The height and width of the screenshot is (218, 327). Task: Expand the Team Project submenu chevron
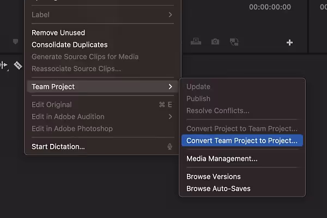coord(170,87)
